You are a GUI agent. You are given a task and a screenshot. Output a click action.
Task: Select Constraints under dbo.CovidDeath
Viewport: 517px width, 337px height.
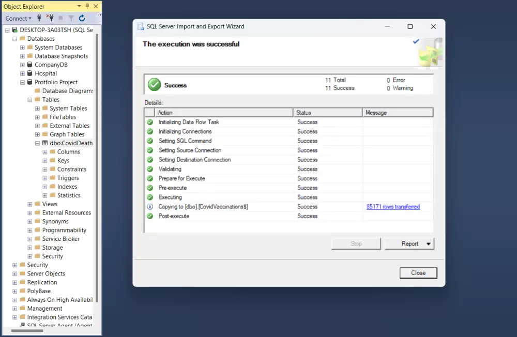coord(71,169)
